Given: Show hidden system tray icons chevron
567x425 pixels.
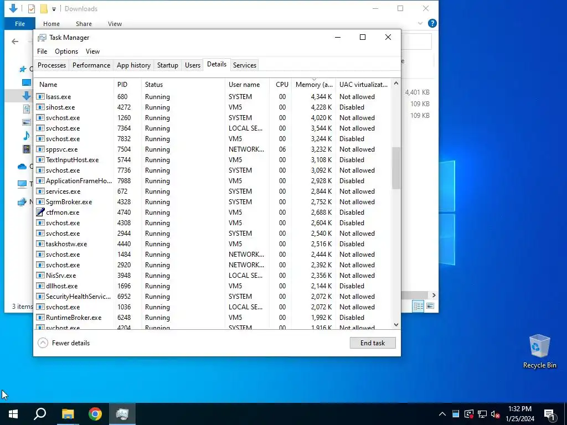Looking at the screenshot, I should 442,414.
